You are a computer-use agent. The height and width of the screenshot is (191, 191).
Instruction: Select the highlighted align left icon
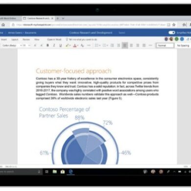point(125,46)
